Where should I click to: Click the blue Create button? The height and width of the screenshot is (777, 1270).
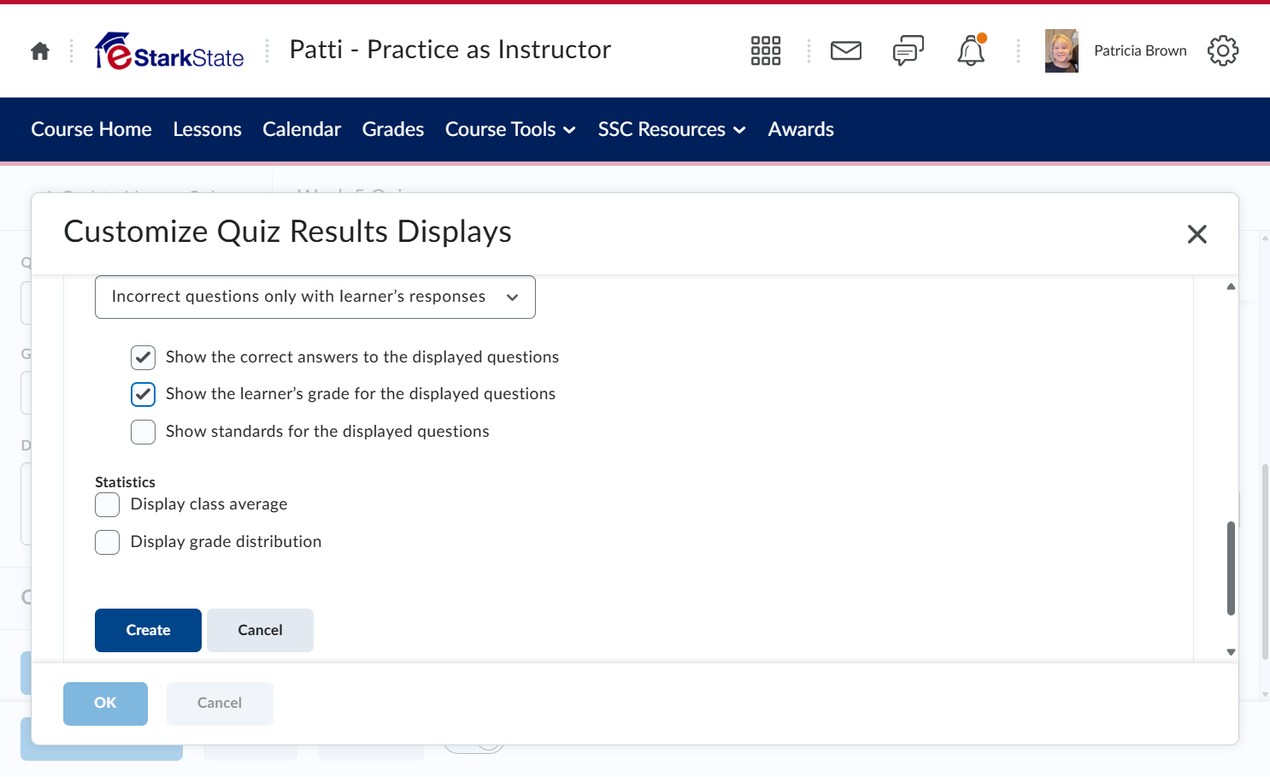click(x=148, y=630)
